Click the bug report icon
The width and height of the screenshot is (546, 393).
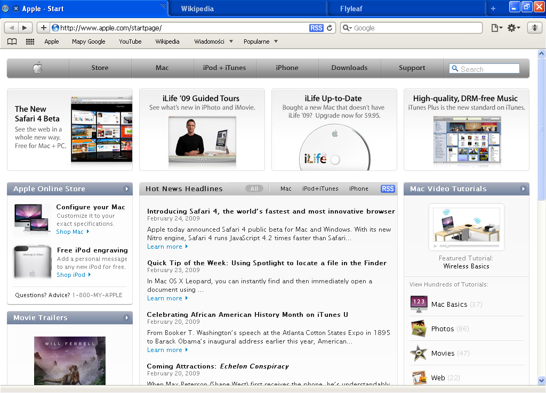[x=534, y=28]
